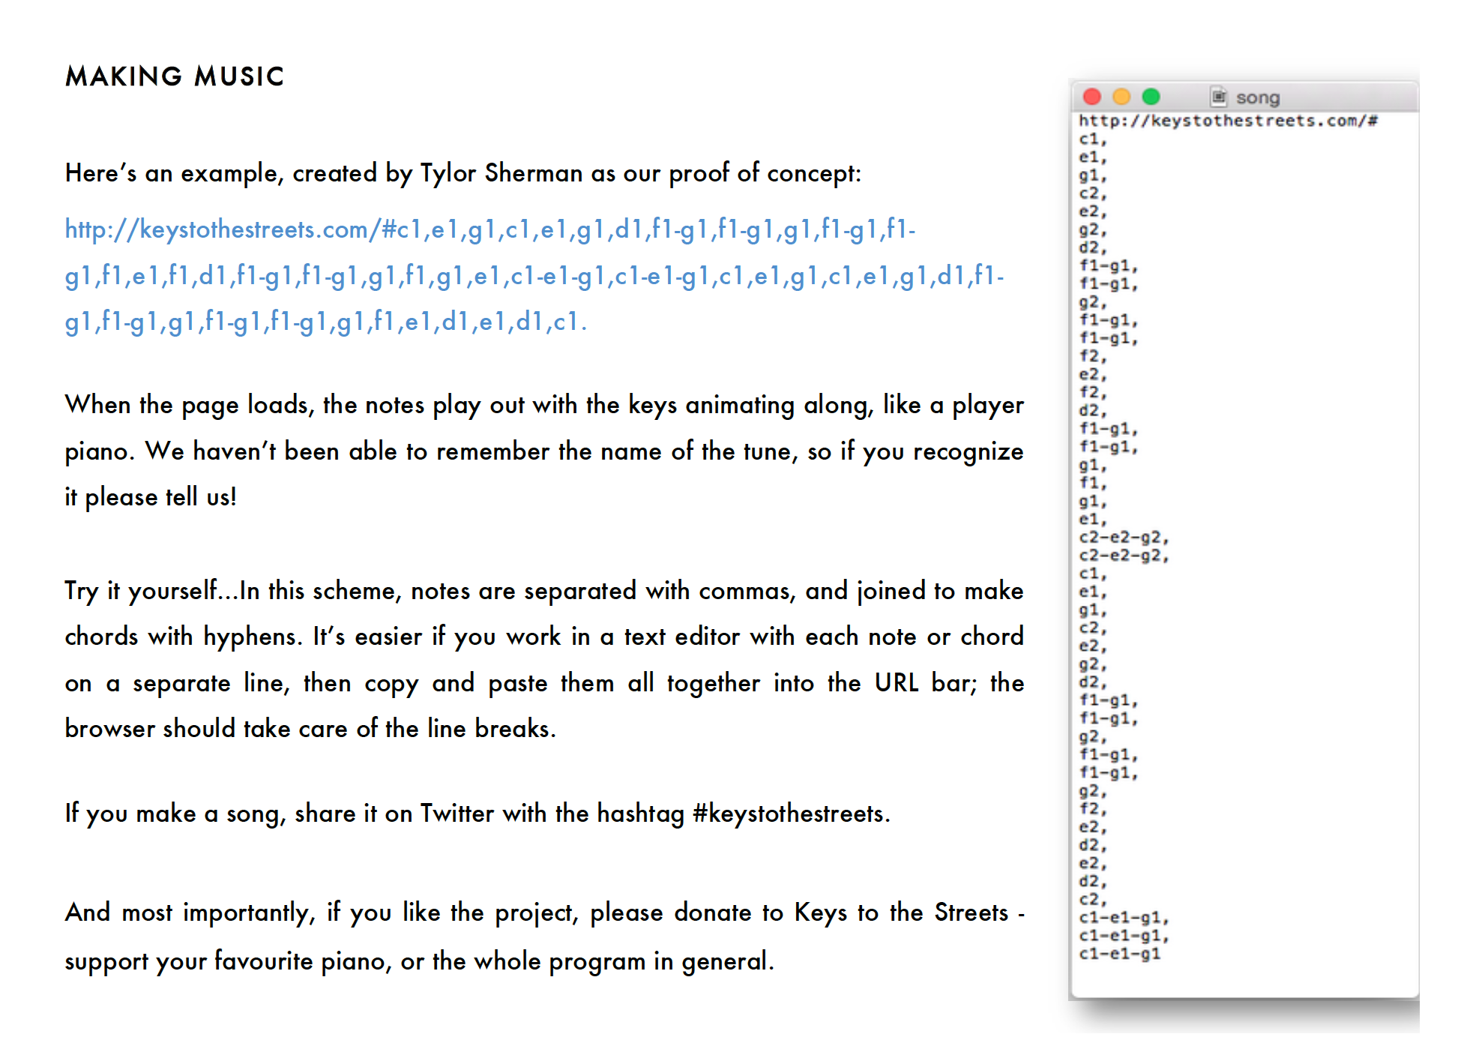The image size is (1476, 1046).
Task: Click the 'Try it yourself' sentence start
Action: (x=140, y=591)
